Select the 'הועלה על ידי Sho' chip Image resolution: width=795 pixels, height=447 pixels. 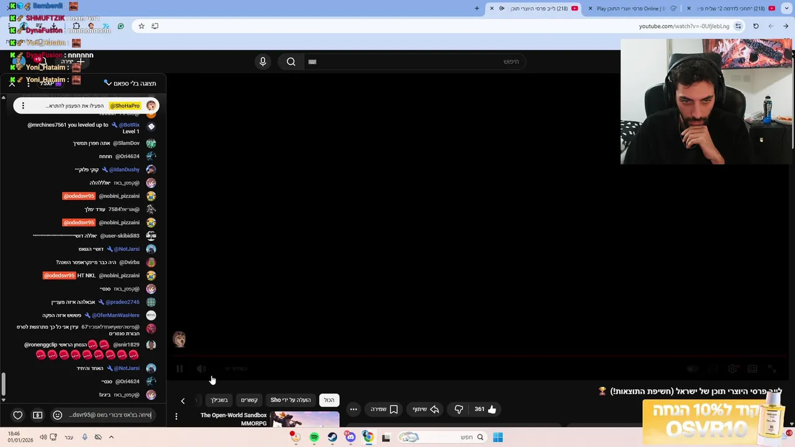click(291, 400)
